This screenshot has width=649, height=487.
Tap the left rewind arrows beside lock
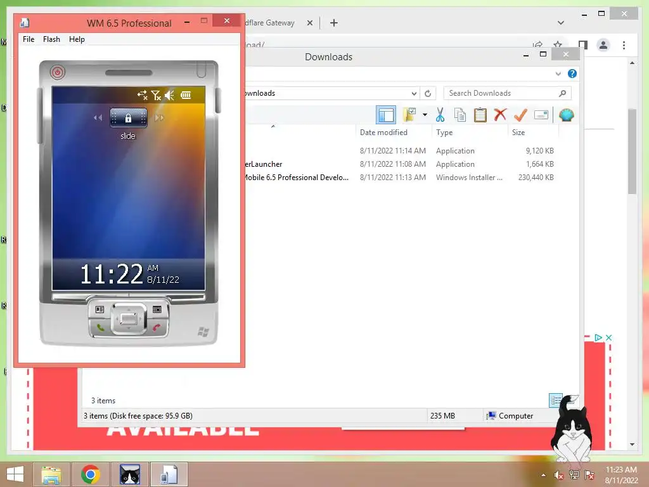point(98,118)
